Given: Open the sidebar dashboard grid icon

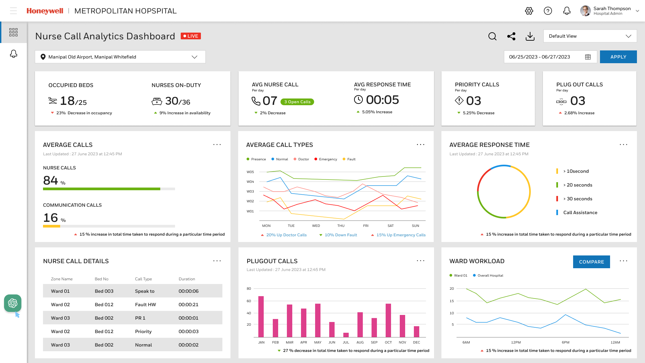Looking at the screenshot, I should [x=13, y=32].
